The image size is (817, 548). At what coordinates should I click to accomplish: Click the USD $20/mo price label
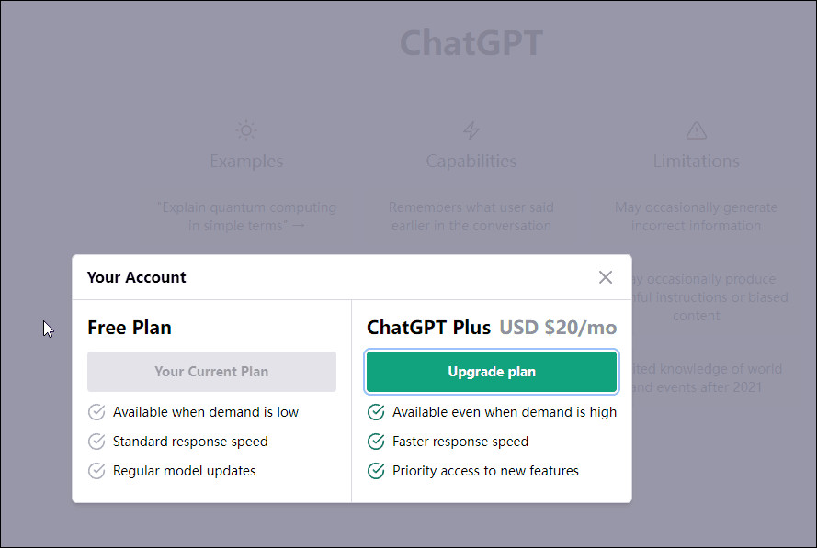pyautogui.click(x=558, y=328)
